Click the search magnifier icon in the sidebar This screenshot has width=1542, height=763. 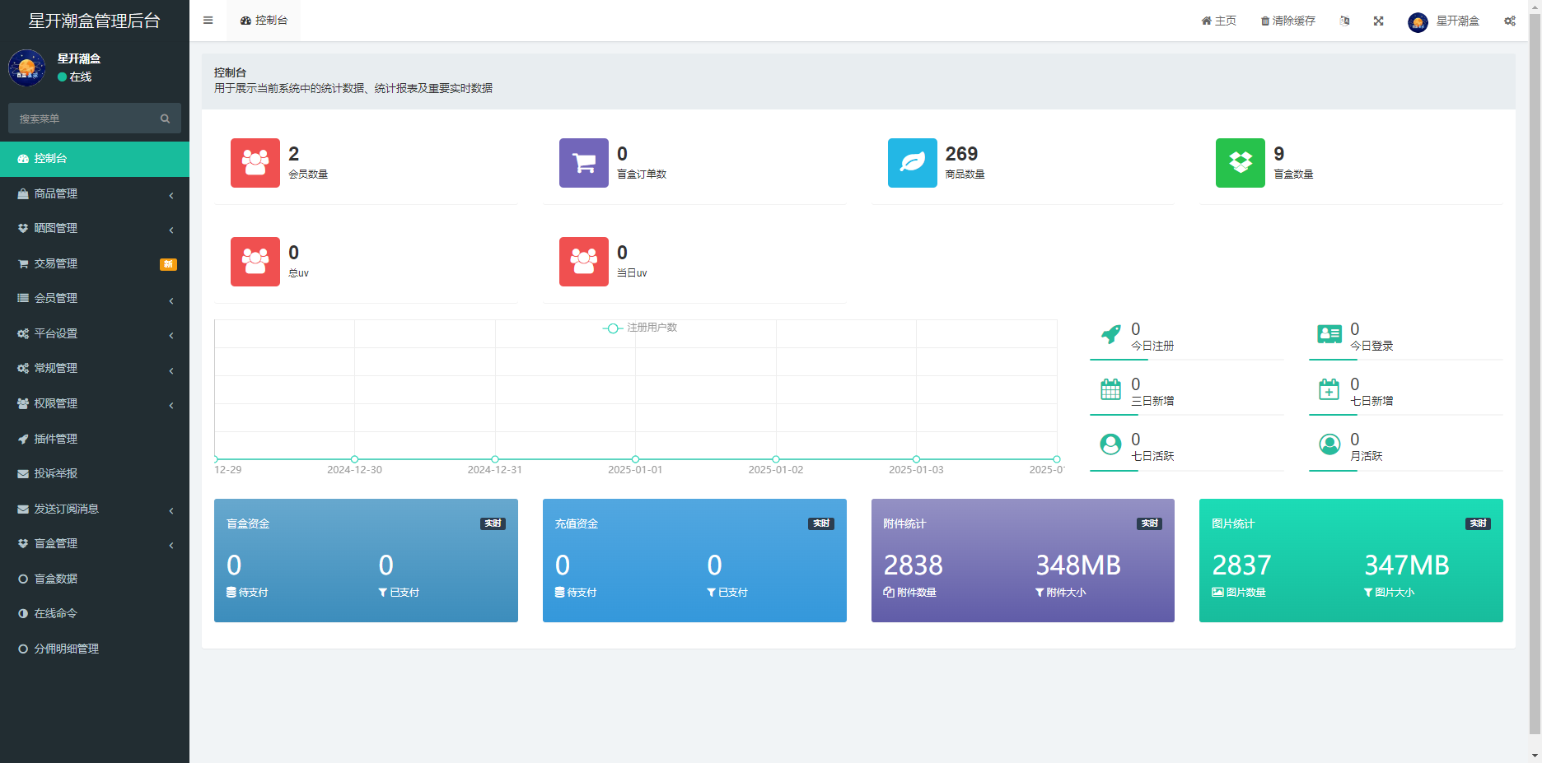click(165, 119)
